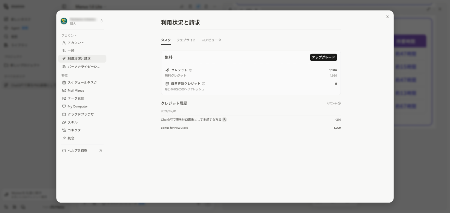Click the help icon next to UTC+9
Screen dimensions: 450x213
click(x=339, y=103)
